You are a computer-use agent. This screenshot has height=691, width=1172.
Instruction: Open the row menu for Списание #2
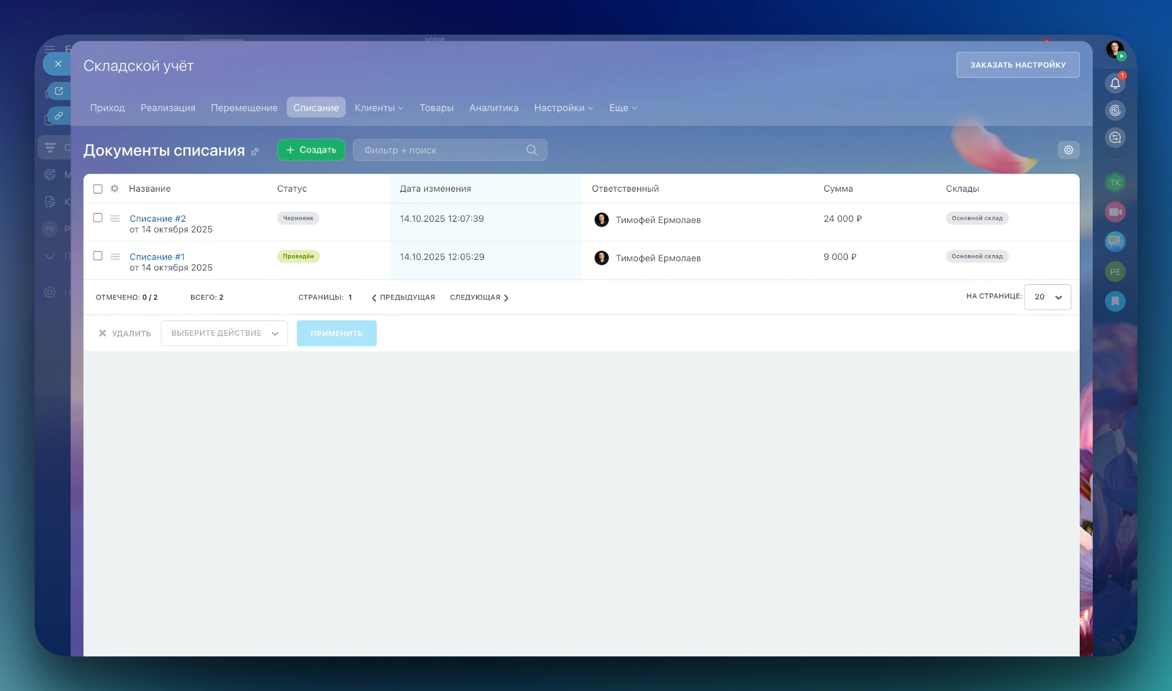pos(115,219)
